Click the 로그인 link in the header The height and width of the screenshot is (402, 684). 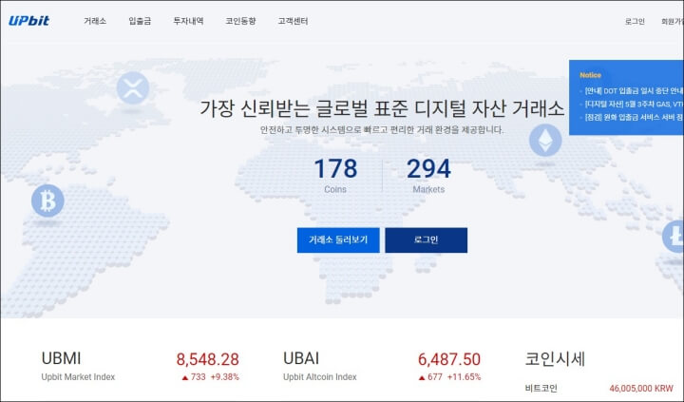(x=635, y=22)
